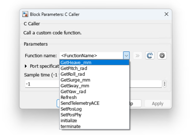Click the C Caller block icon in title bar
Screen dimensions: 190x135
click(x=25, y=14)
